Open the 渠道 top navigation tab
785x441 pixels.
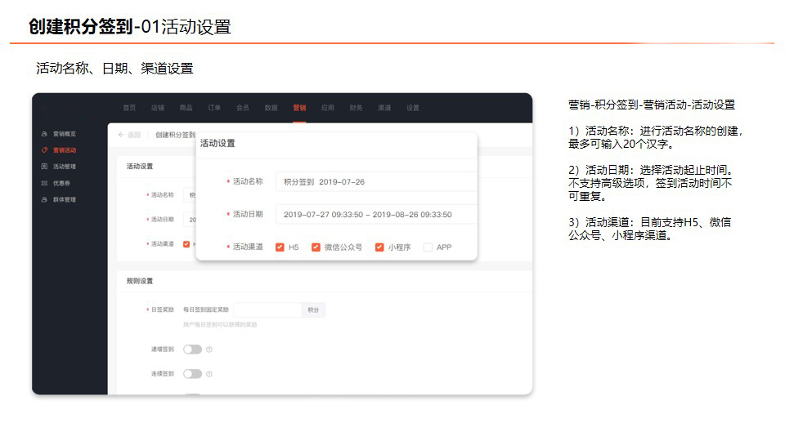coord(384,108)
